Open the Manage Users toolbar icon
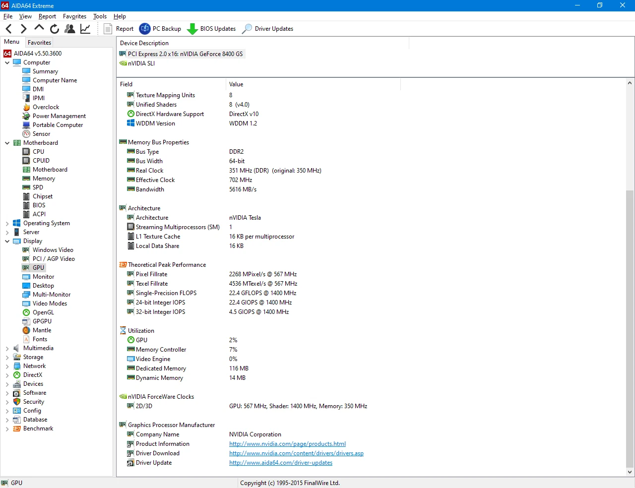Image resolution: width=635 pixels, height=488 pixels. point(70,29)
